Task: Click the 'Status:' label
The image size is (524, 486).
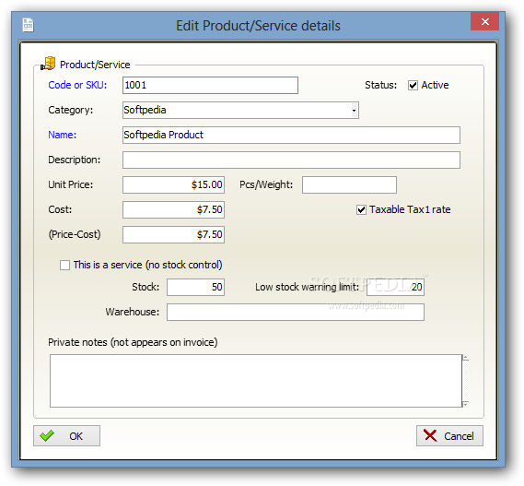Action: 380,85
